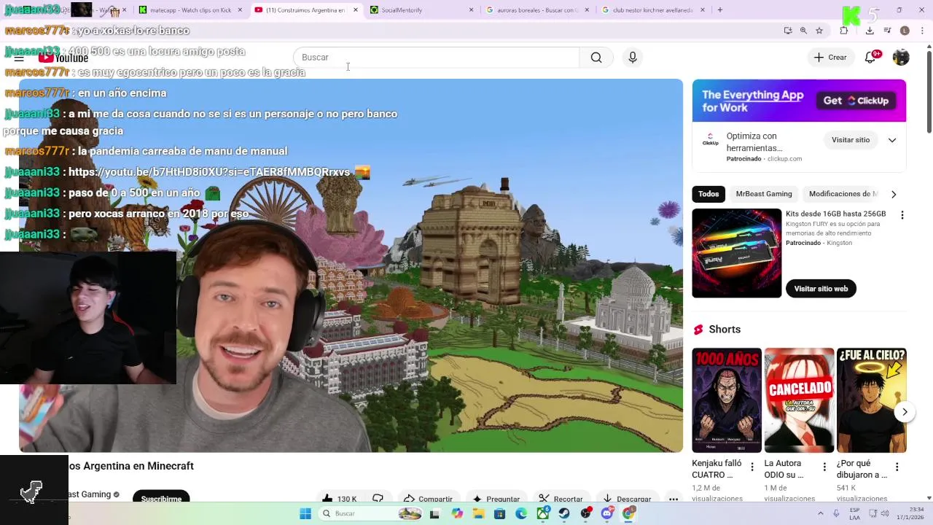Open the Kingston FURY ad thumbnail
The image size is (933, 525).
tap(737, 253)
